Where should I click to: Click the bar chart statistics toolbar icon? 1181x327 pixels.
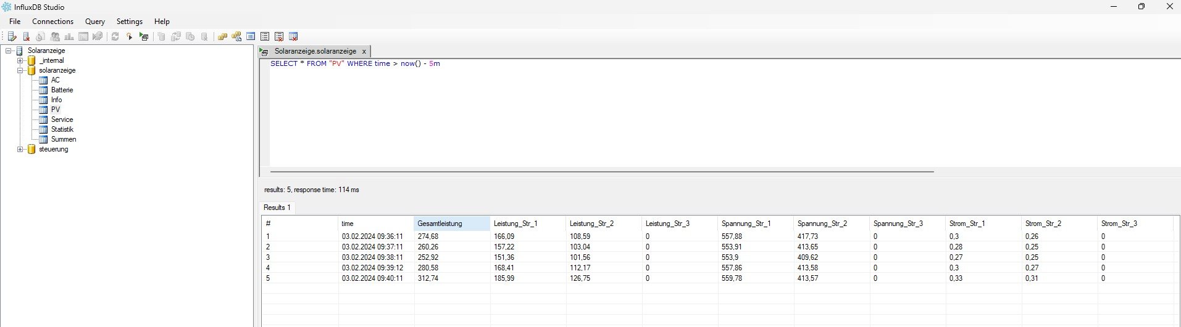pyautogui.click(x=69, y=37)
